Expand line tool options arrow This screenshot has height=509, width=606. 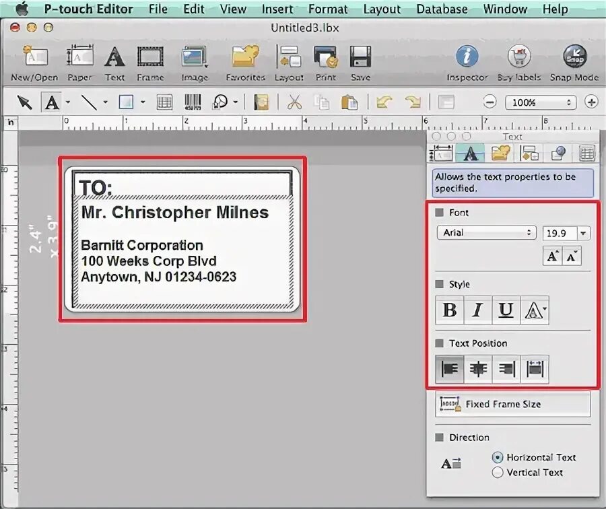(x=105, y=102)
